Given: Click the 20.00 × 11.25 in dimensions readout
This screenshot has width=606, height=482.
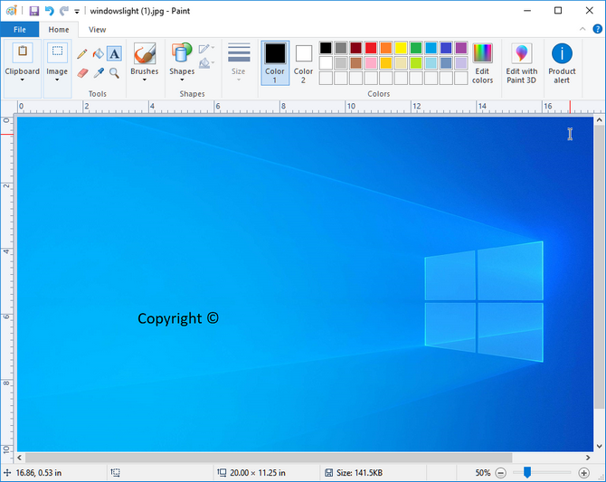Looking at the screenshot, I should pyautogui.click(x=258, y=473).
